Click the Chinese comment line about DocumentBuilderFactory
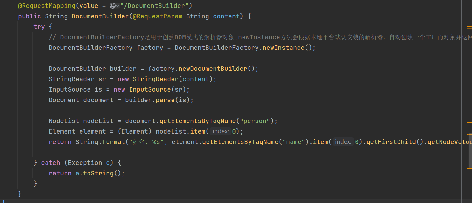 coord(260,37)
